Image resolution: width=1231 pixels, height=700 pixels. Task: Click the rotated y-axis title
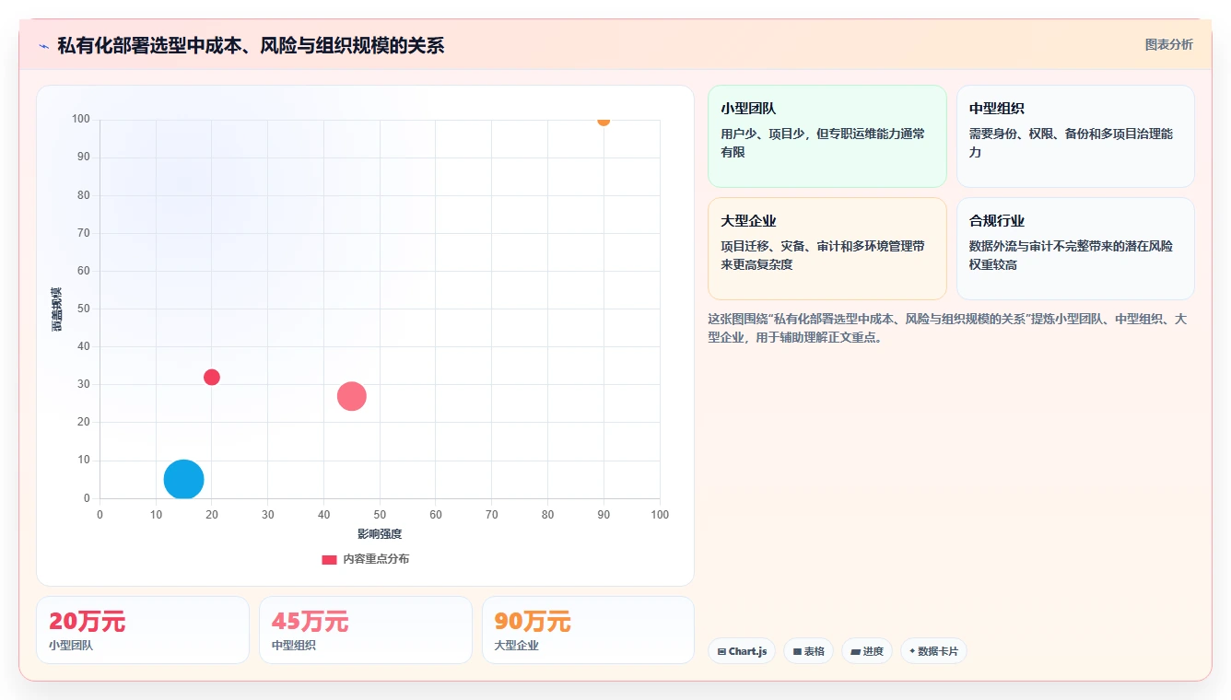tap(57, 309)
